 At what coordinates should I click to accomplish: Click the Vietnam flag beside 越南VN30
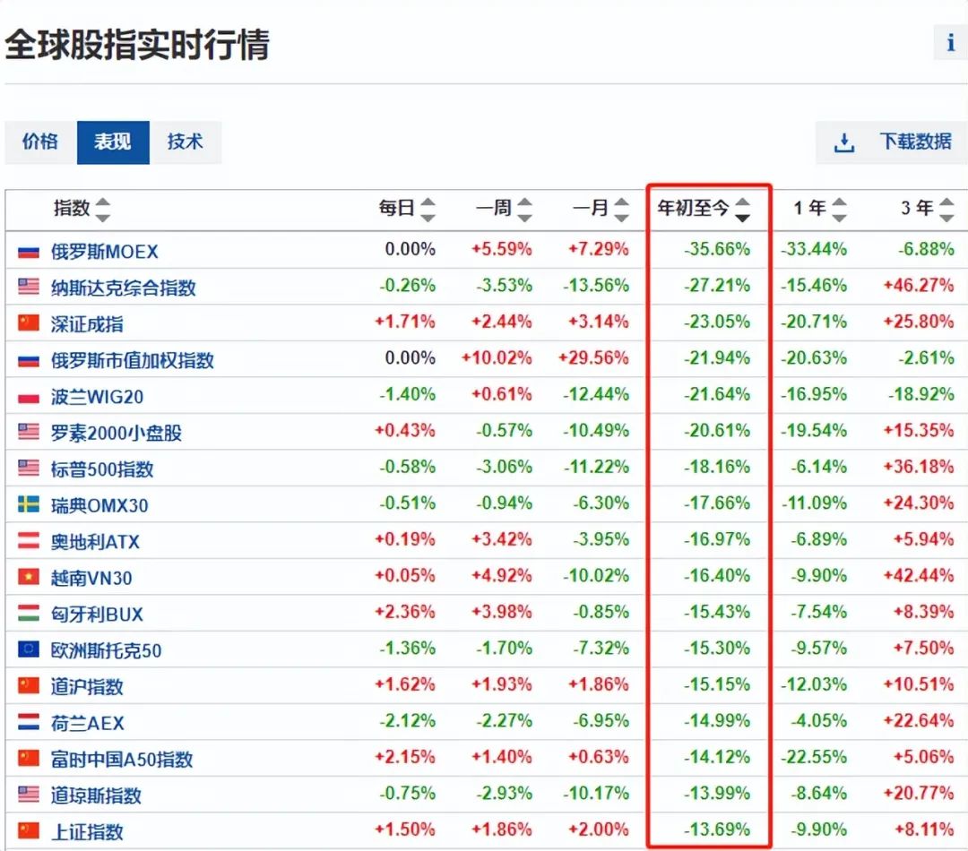(29, 577)
